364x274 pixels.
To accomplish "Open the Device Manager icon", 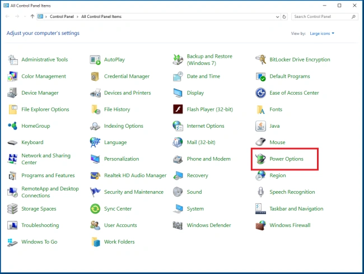I will point(12,93).
